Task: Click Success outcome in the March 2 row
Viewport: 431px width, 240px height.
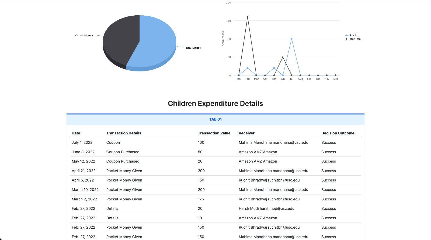Action: click(329, 199)
